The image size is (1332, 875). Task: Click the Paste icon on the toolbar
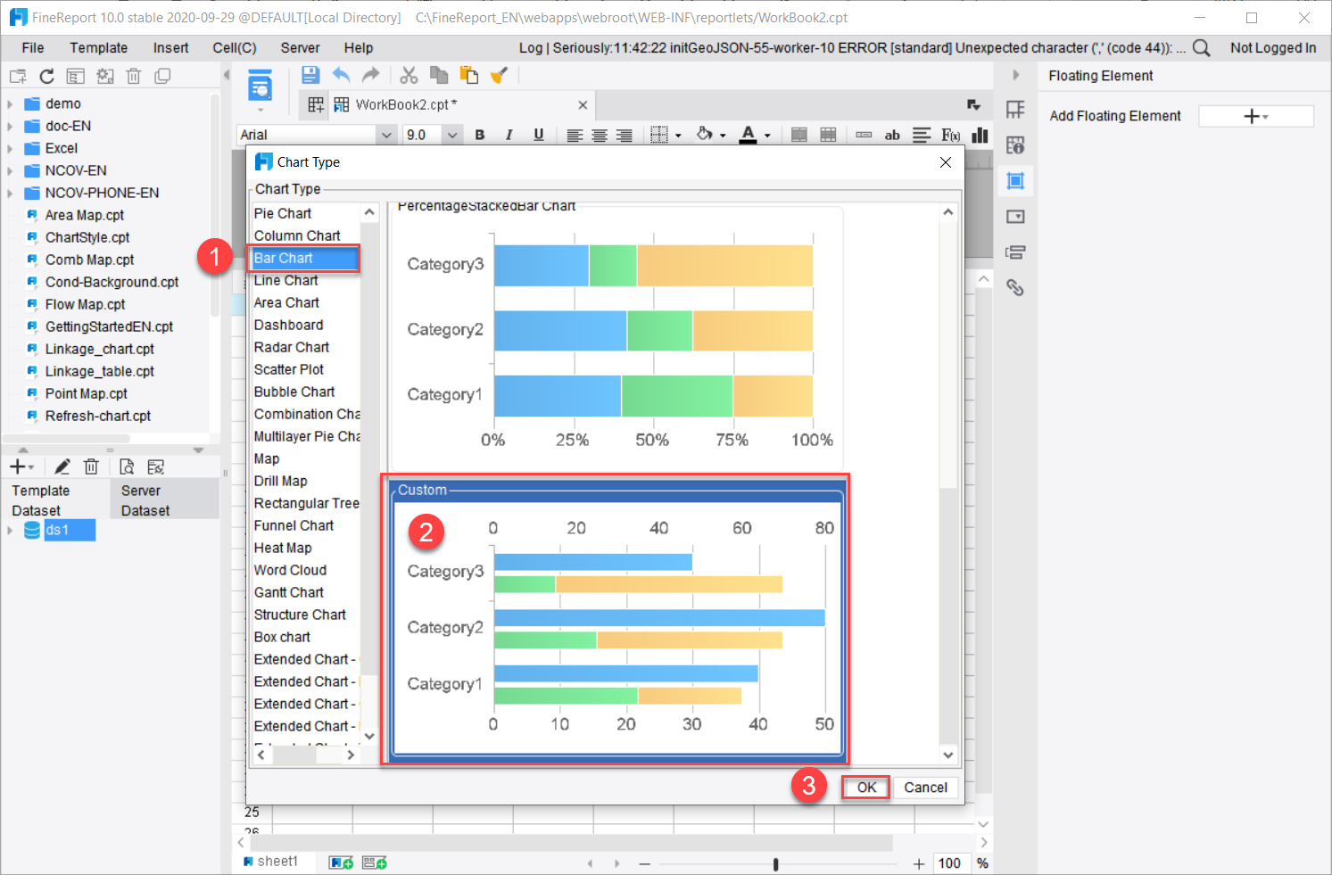467,75
